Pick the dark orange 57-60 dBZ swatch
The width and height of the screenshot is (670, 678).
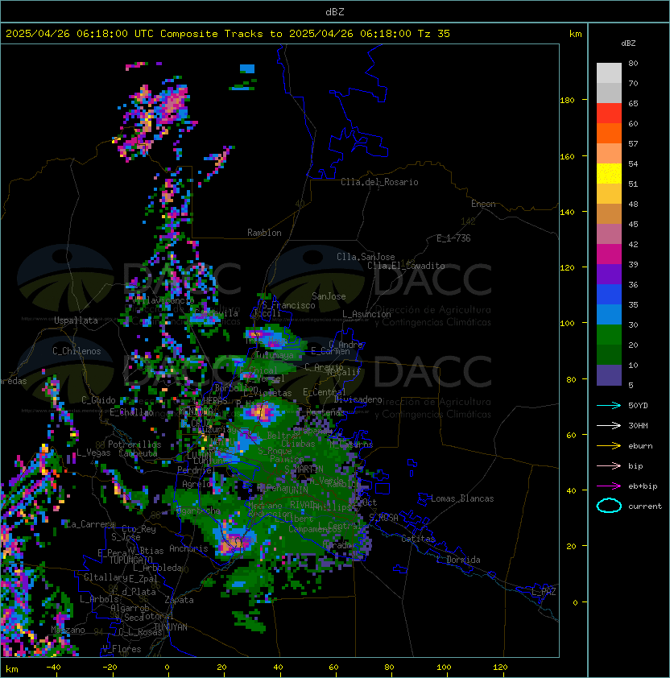tap(609, 133)
